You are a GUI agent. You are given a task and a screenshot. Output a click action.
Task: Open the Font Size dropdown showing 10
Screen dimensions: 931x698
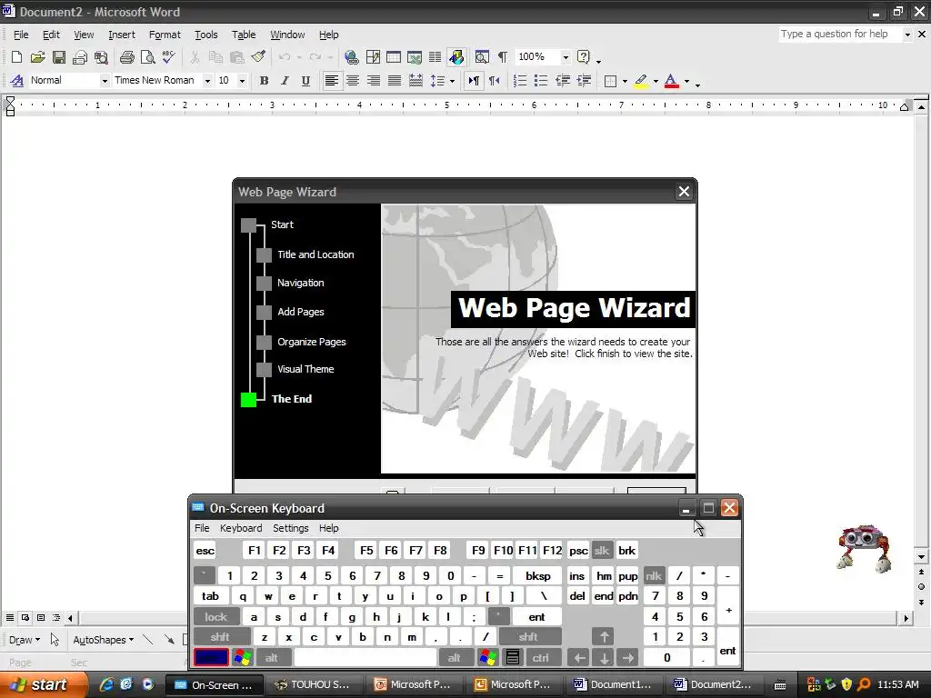point(242,81)
